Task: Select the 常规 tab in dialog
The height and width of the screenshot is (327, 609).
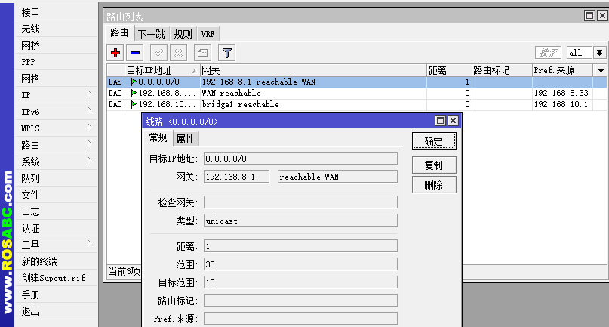Action: pos(158,137)
